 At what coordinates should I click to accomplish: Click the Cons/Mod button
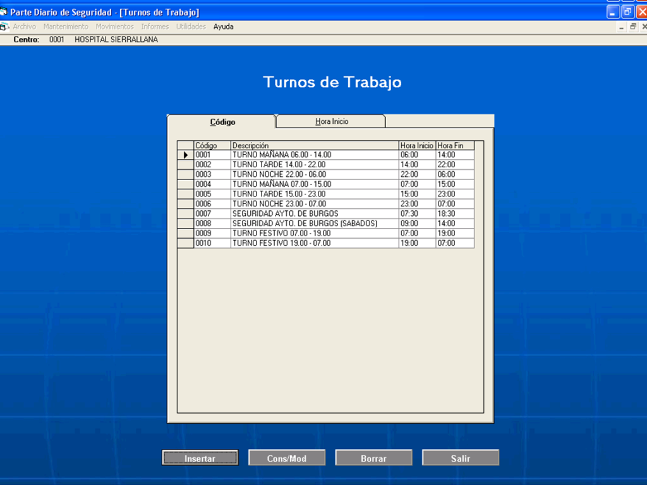(x=287, y=458)
